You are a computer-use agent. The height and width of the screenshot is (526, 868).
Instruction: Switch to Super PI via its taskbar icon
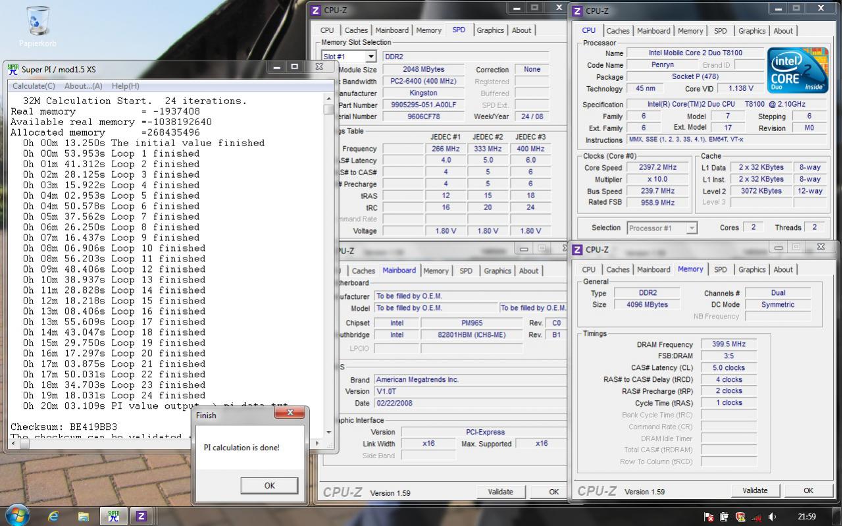coord(113,517)
